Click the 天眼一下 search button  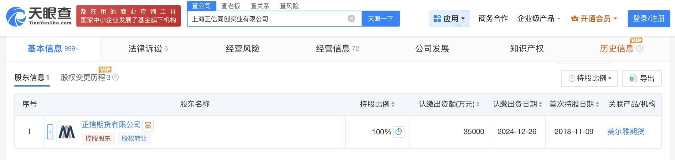pos(380,19)
